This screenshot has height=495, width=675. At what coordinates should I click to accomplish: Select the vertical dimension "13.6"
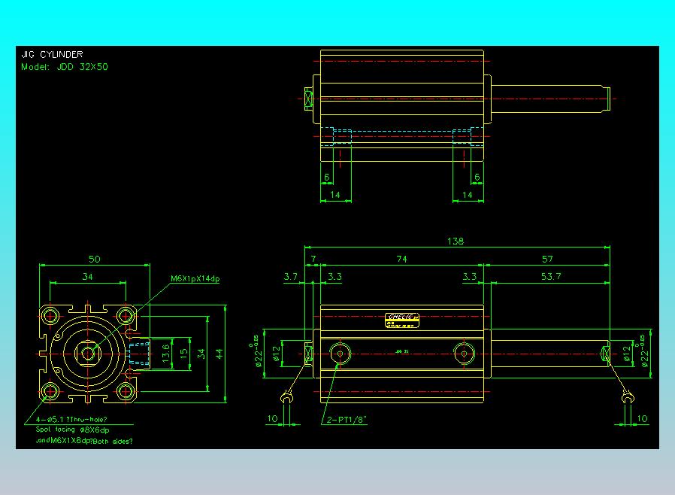pyautogui.click(x=165, y=354)
